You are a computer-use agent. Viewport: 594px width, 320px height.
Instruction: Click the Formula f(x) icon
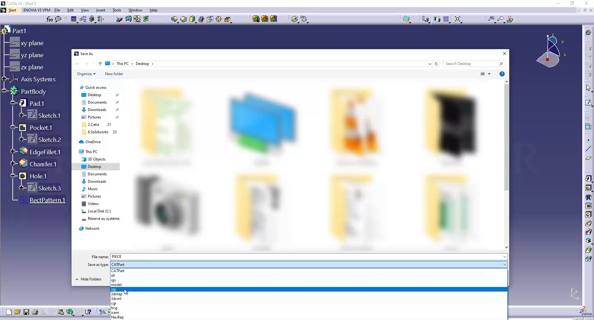[x=49, y=19]
